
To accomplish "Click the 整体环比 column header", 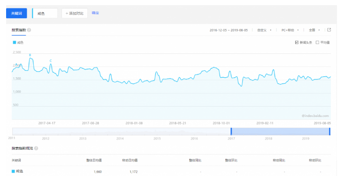I will point(231,160).
